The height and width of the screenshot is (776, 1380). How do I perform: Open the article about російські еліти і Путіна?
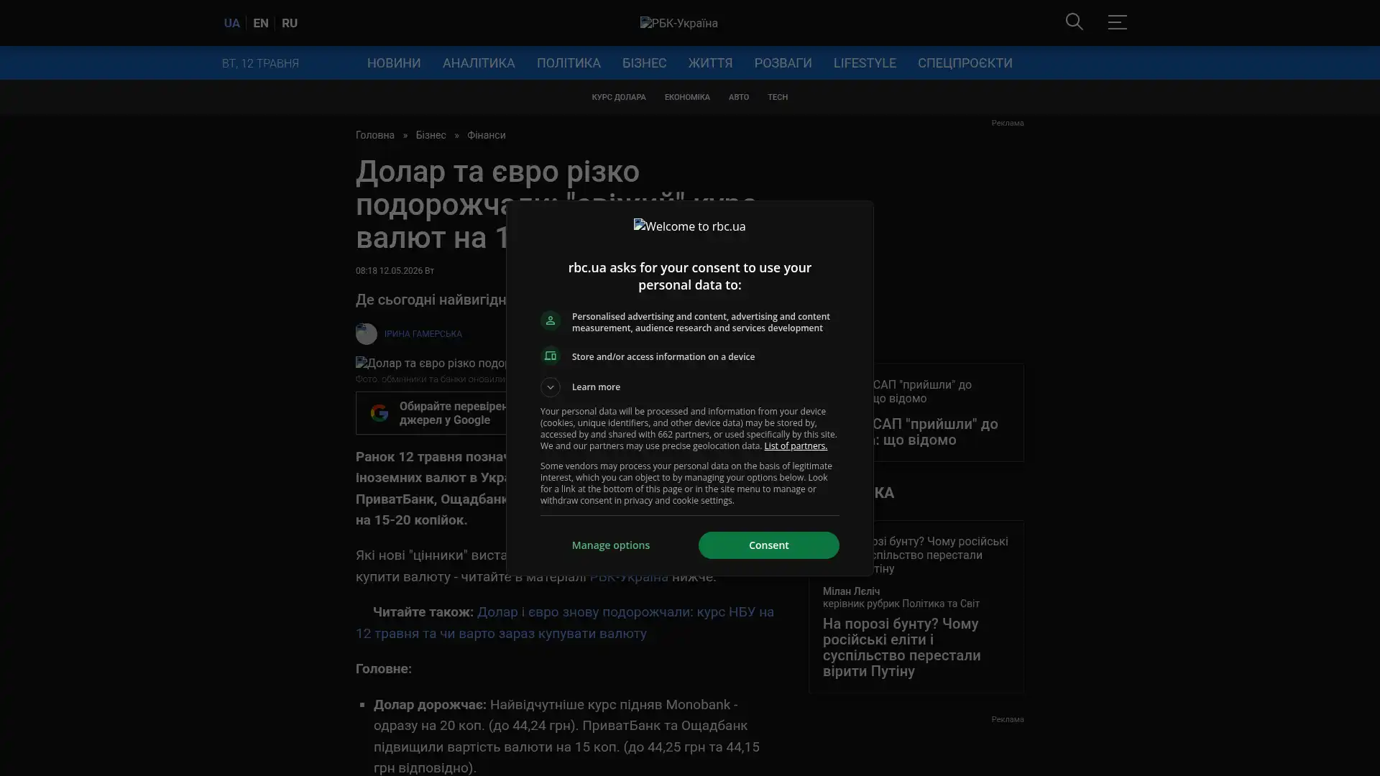pos(902,647)
